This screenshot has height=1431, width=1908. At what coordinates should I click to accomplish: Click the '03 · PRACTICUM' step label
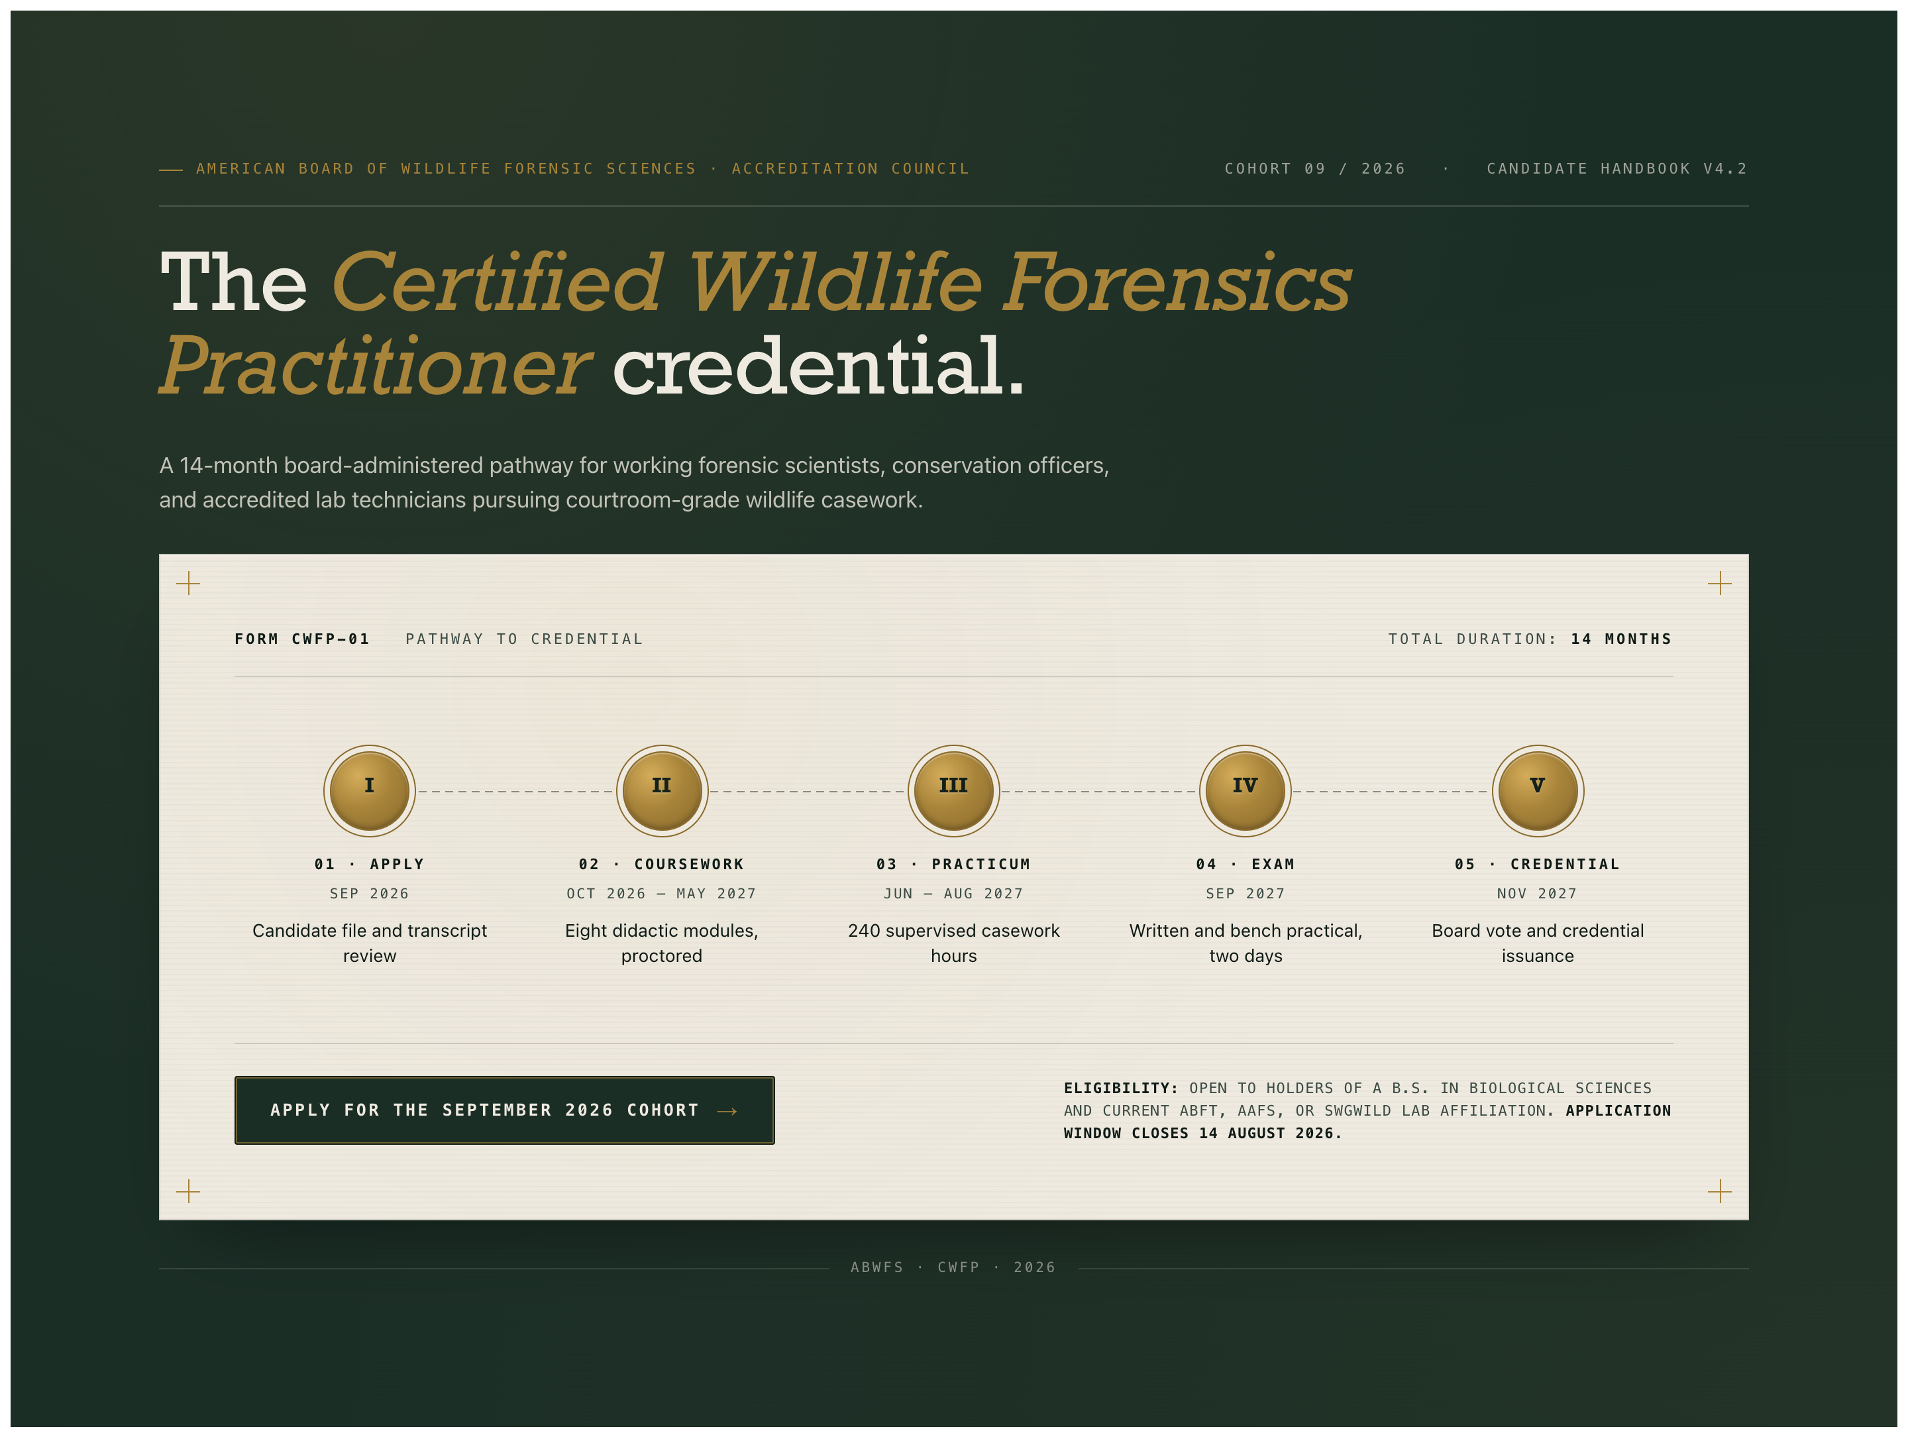coord(953,865)
